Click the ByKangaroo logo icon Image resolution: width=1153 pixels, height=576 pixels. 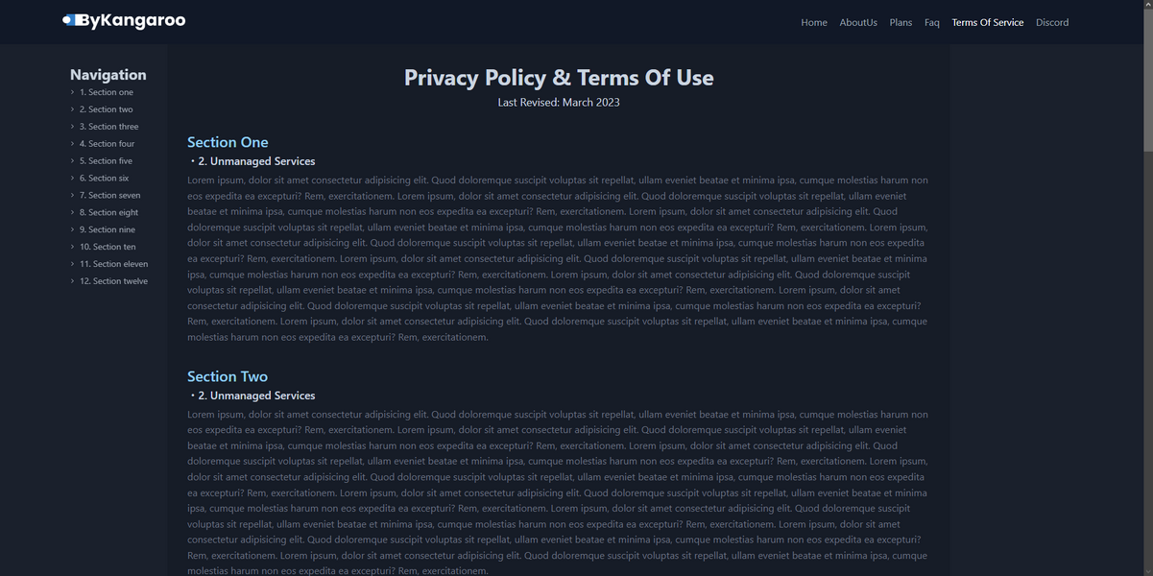point(69,20)
